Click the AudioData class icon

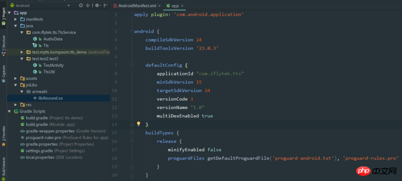(x=35, y=39)
